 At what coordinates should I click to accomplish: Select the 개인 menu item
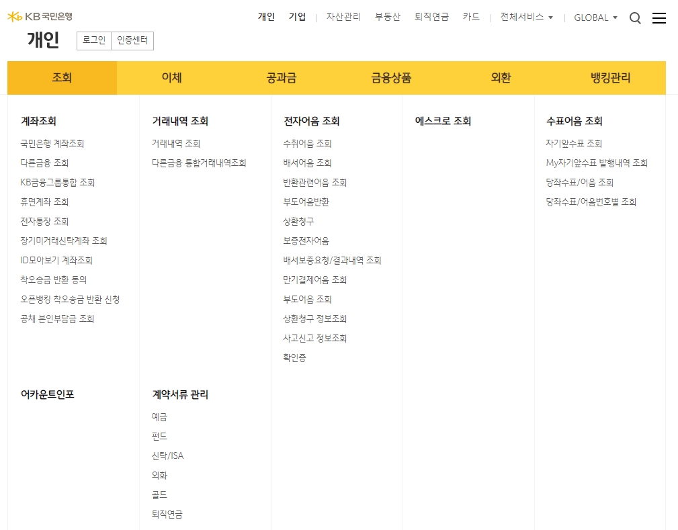(267, 16)
